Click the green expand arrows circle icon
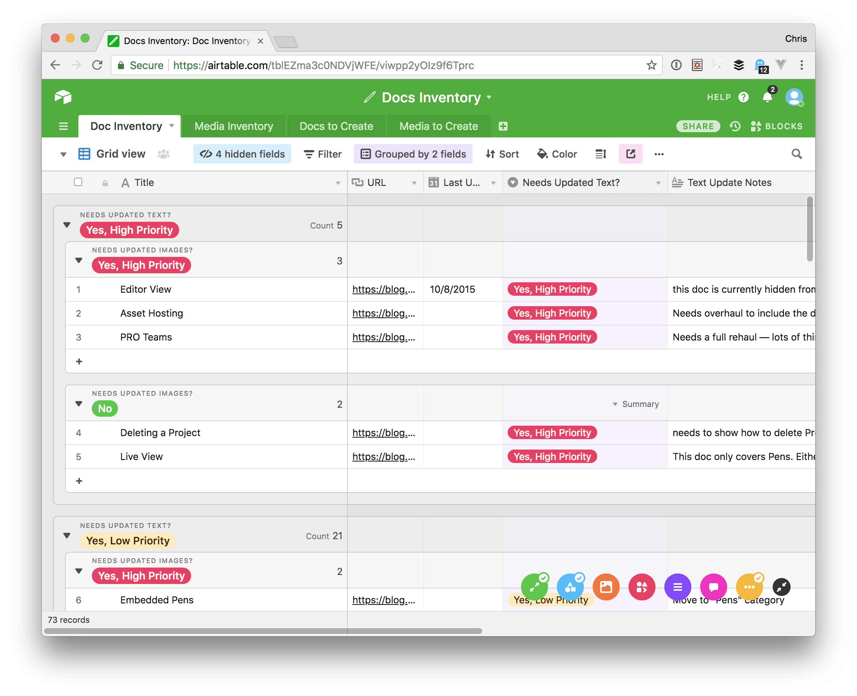This screenshot has width=857, height=696. (x=535, y=587)
